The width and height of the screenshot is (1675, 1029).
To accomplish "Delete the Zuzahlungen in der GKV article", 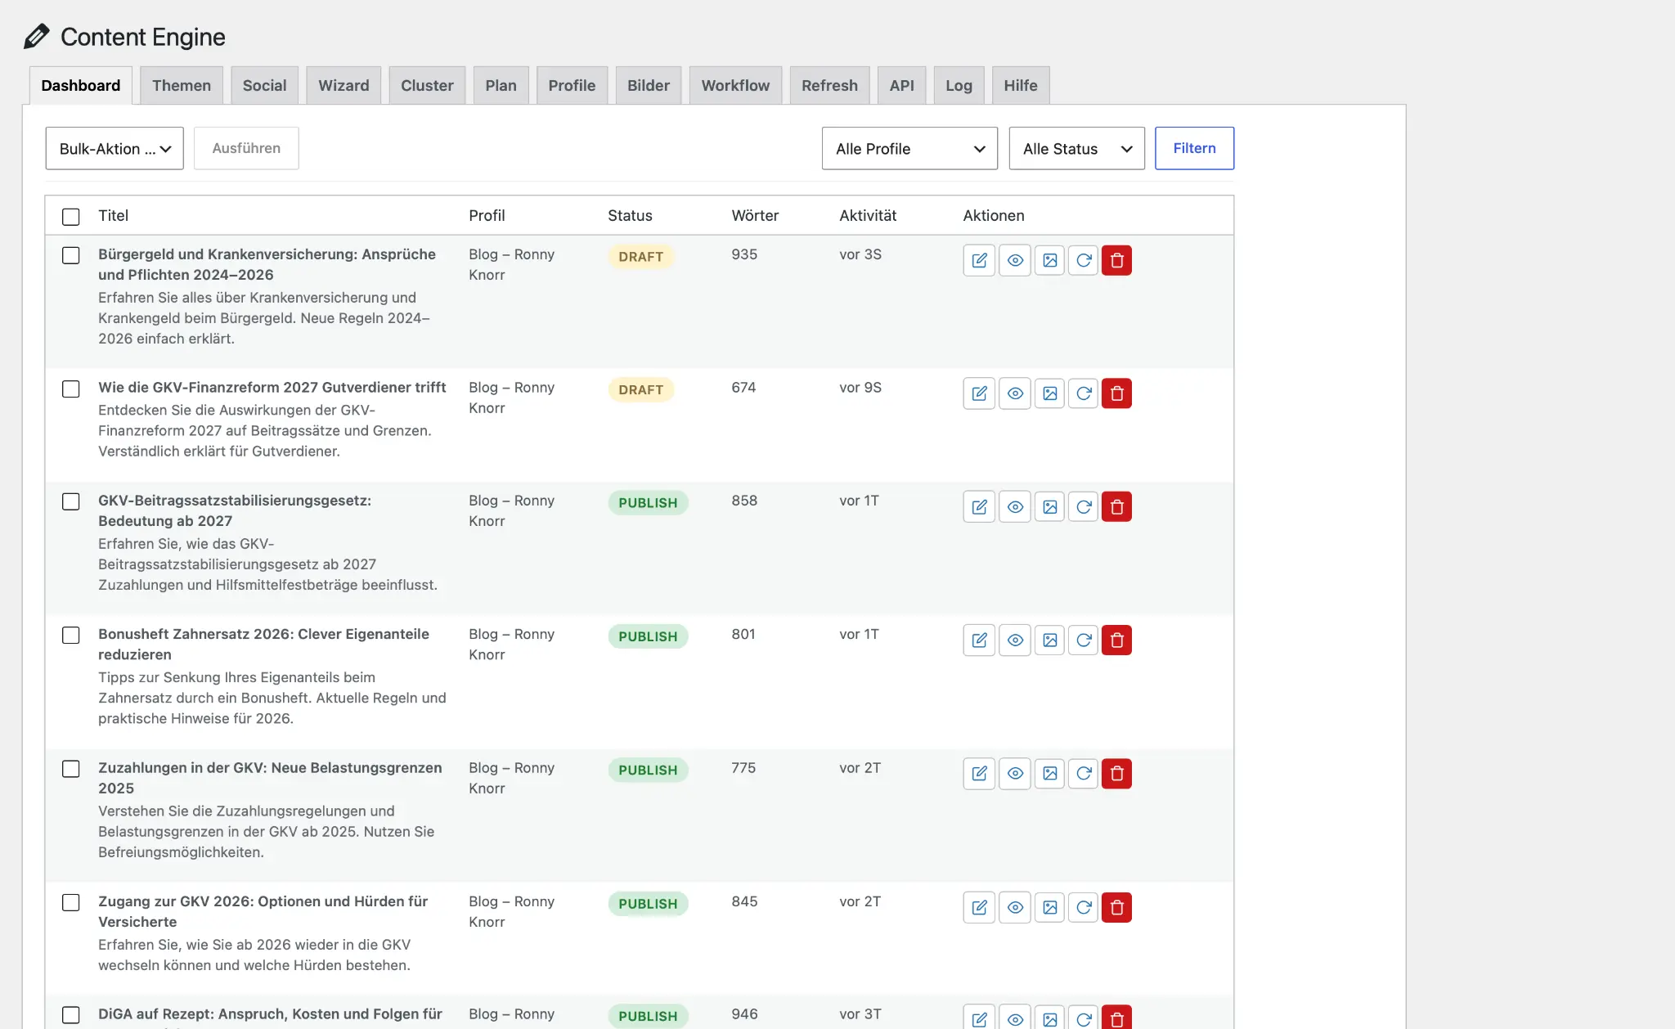I will pos(1116,774).
